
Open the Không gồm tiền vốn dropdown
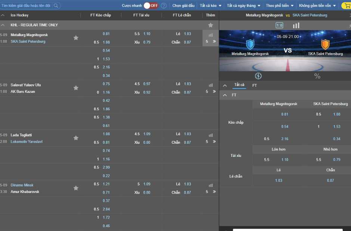tap(317, 6)
